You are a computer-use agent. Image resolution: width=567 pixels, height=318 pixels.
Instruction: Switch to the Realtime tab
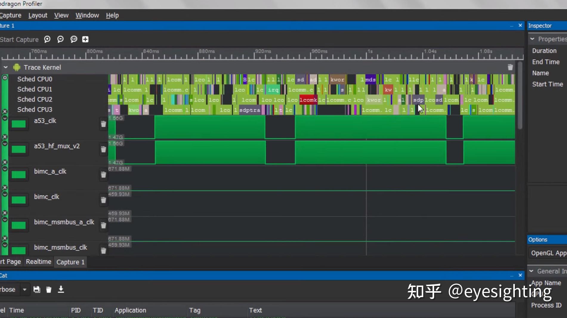click(x=38, y=261)
